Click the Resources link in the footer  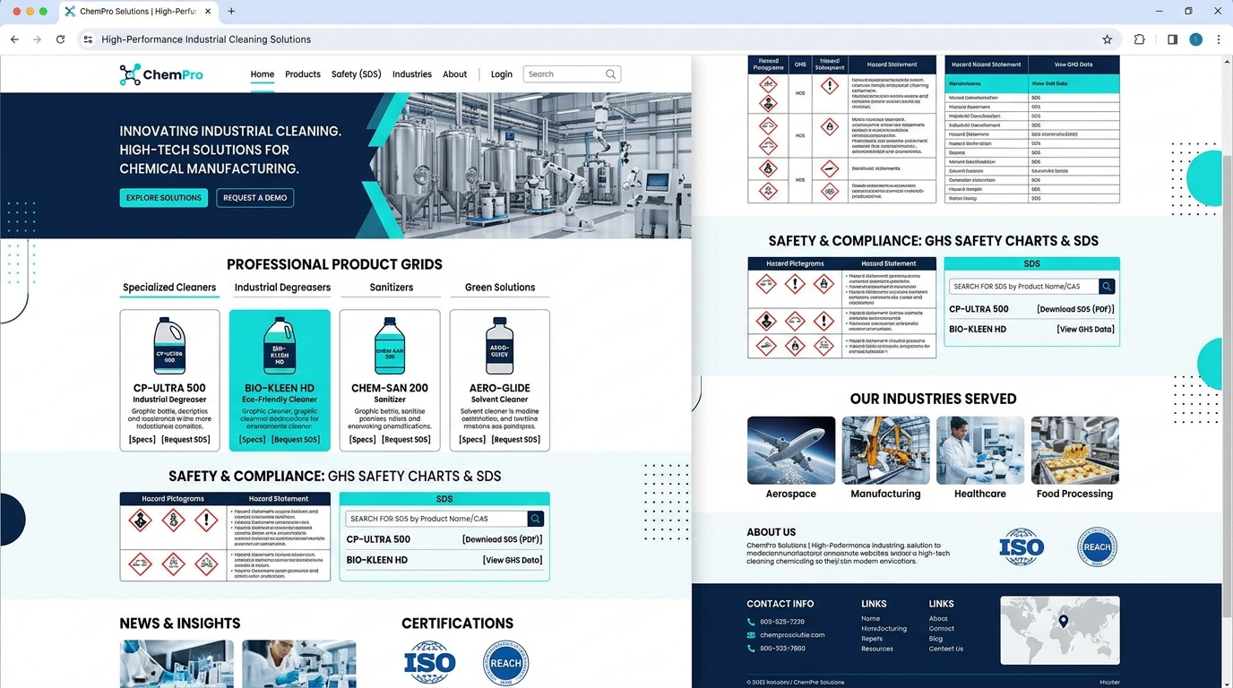coord(877,649)
